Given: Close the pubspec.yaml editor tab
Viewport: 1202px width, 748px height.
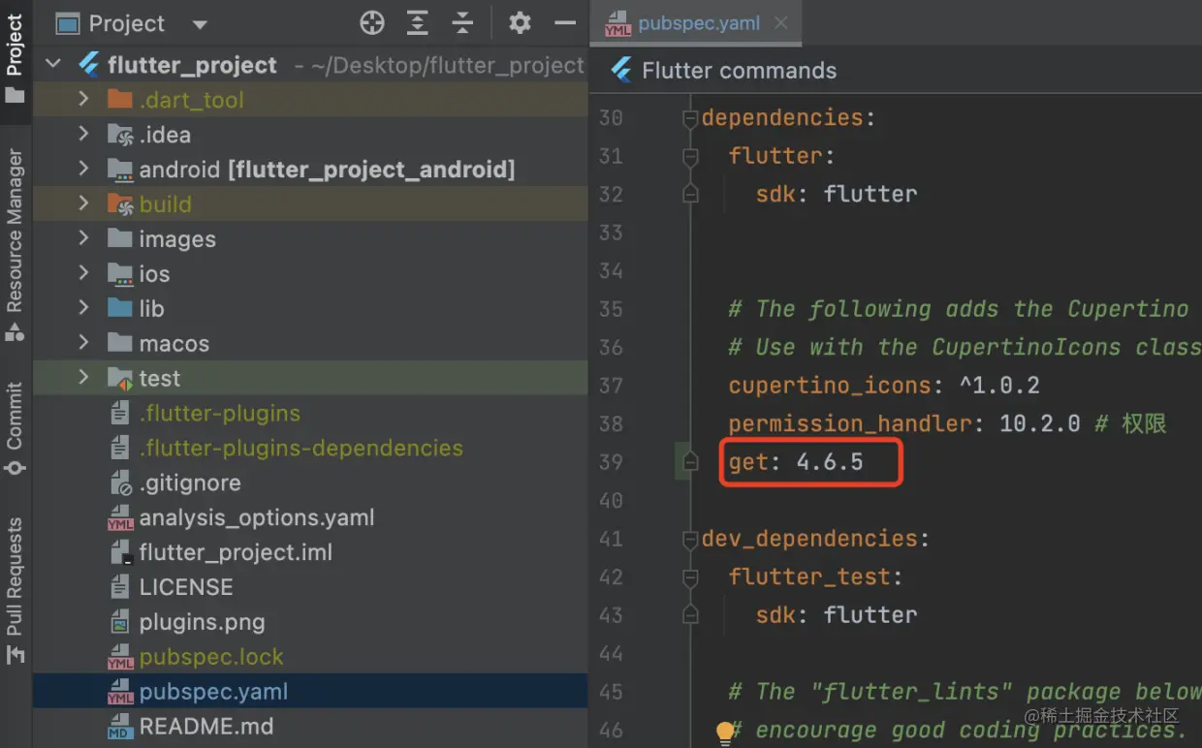Looking at the screenshot, I should coord(781,23).
